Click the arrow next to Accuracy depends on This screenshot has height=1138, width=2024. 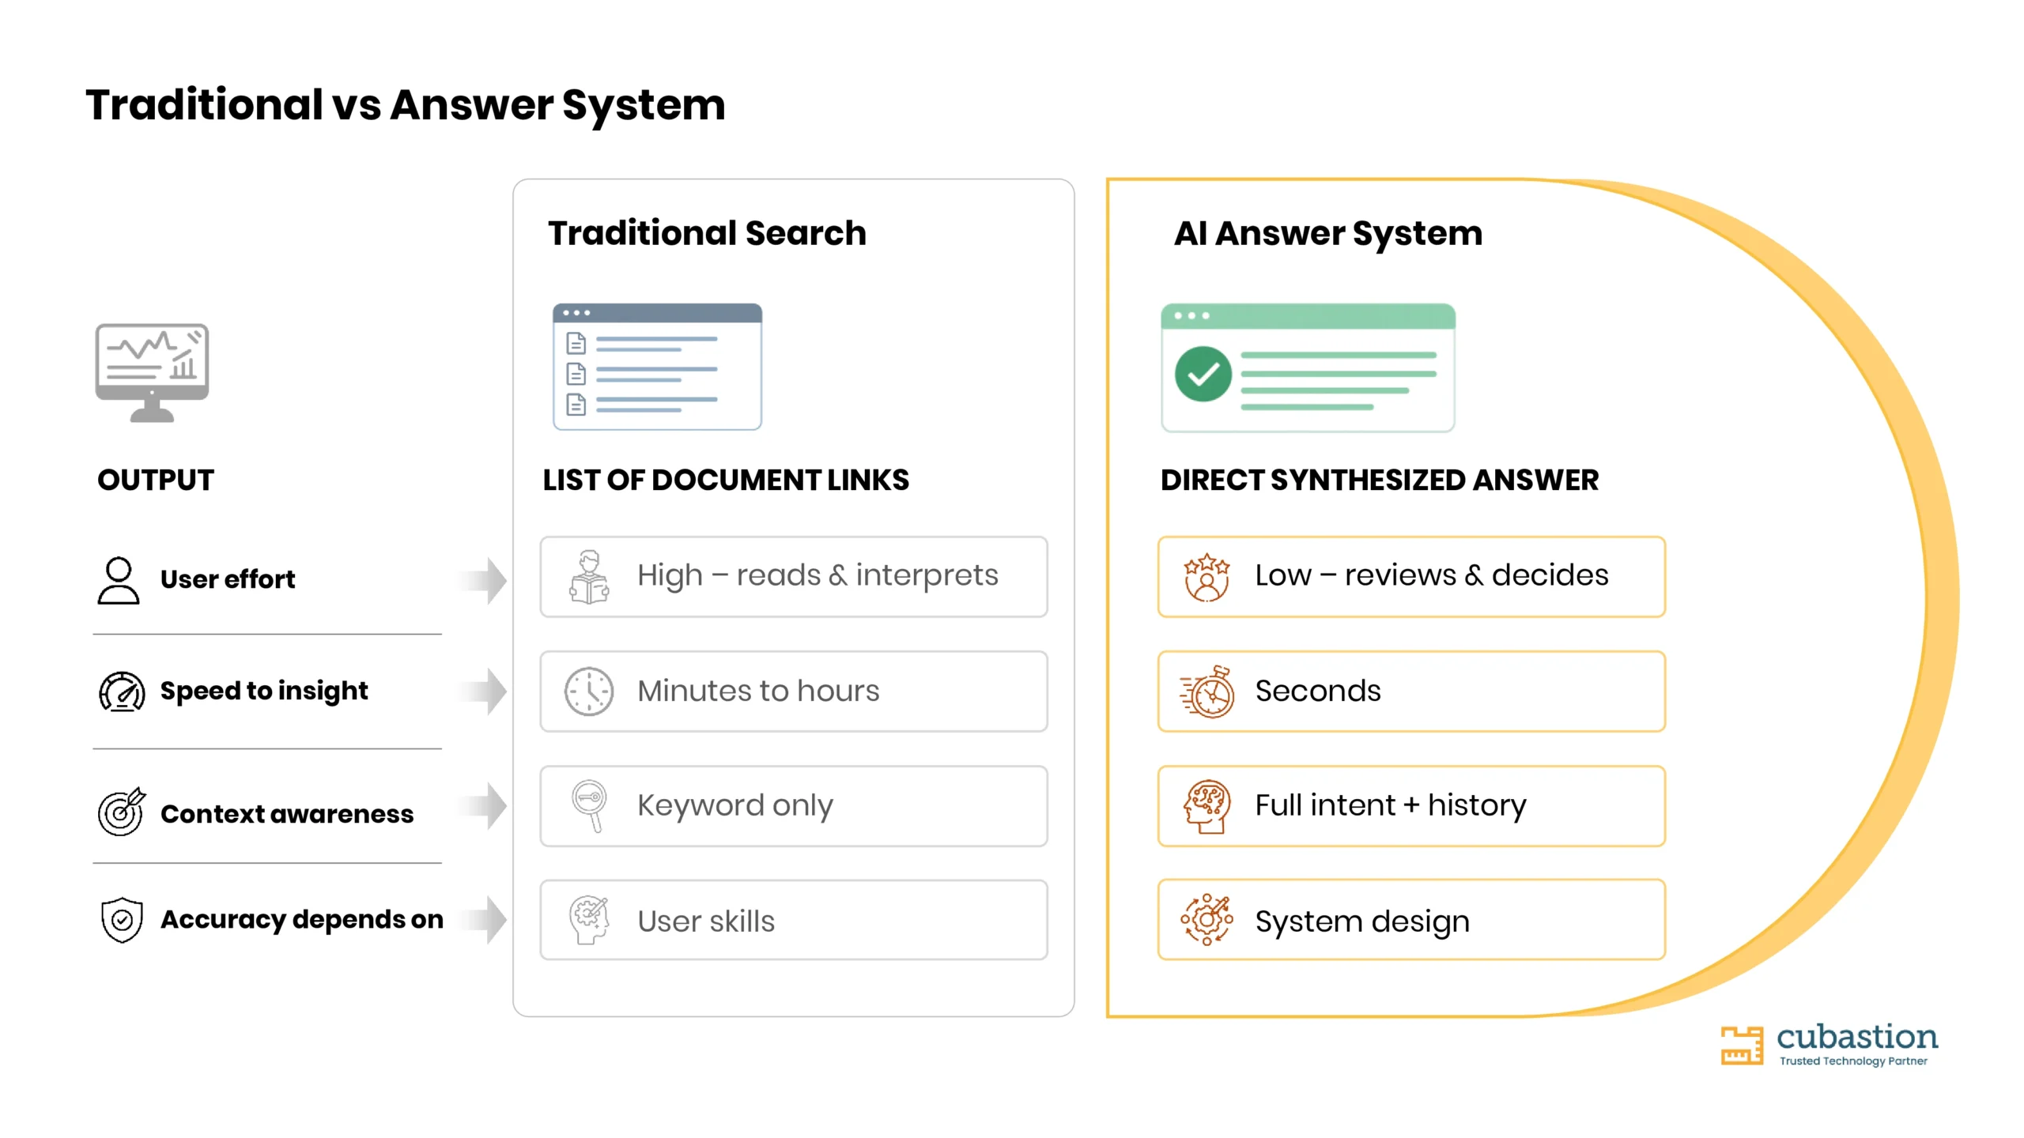[x=484, y=920]
